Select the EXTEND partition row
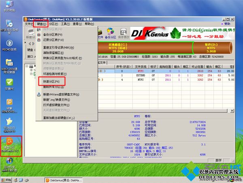The image size is (243, 183). (x=166, y=75)
